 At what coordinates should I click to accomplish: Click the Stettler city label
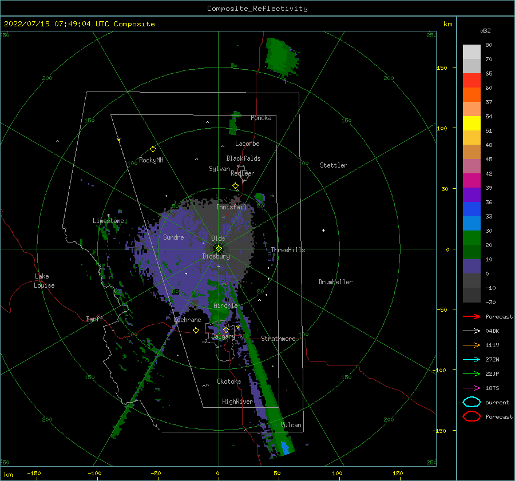pos(334,165)
